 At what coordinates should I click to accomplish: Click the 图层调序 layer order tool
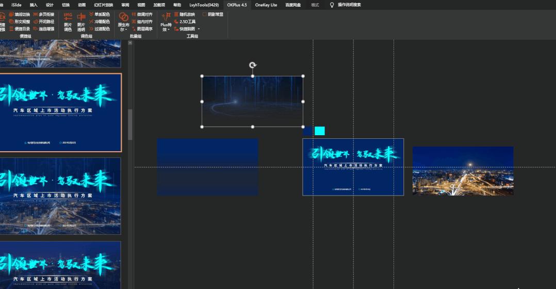coord(142,29)
